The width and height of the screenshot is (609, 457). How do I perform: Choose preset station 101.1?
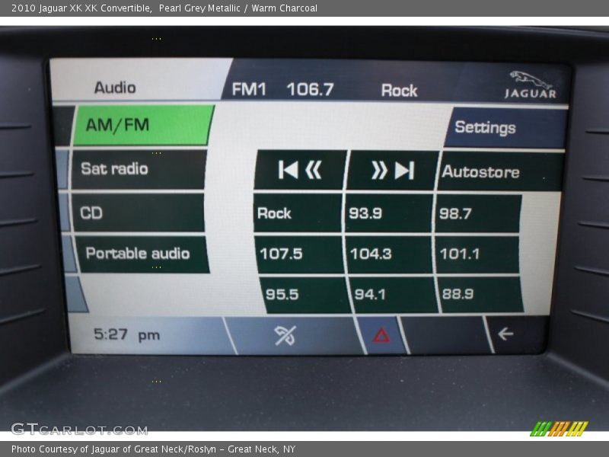point(477,254)
